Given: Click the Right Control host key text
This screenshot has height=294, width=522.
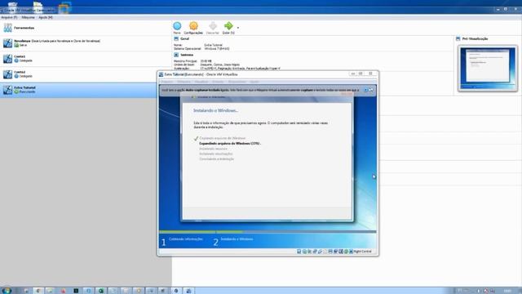Looking at the screenshot, I should coord(362,252).
